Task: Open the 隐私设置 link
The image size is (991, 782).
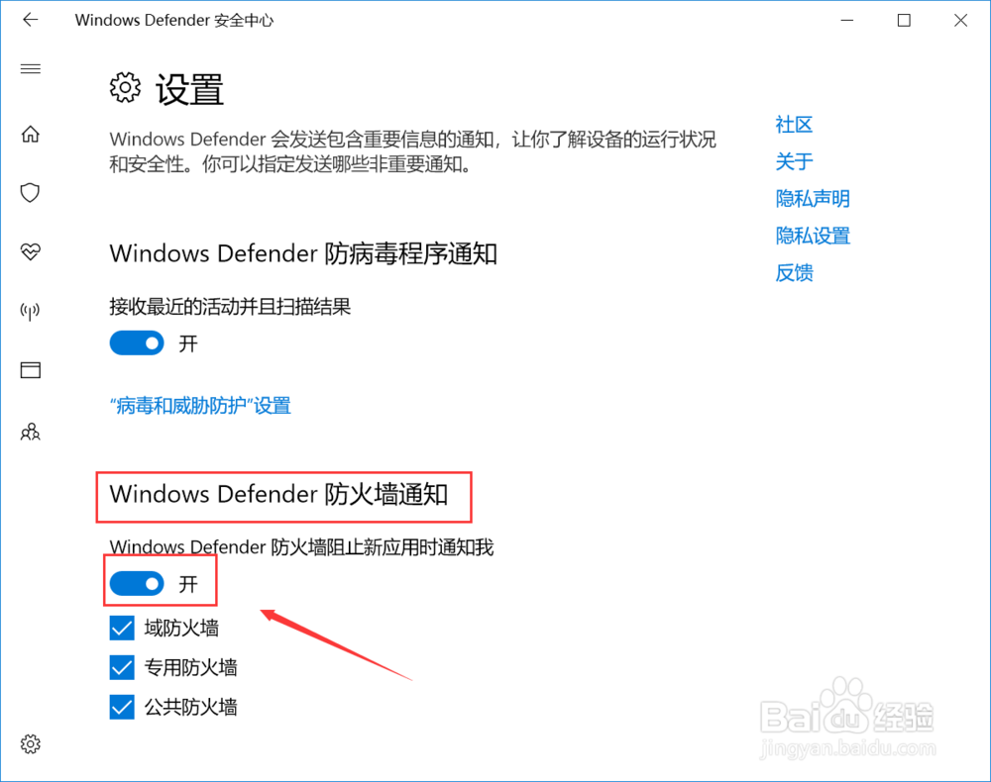Action: (813, 236)
